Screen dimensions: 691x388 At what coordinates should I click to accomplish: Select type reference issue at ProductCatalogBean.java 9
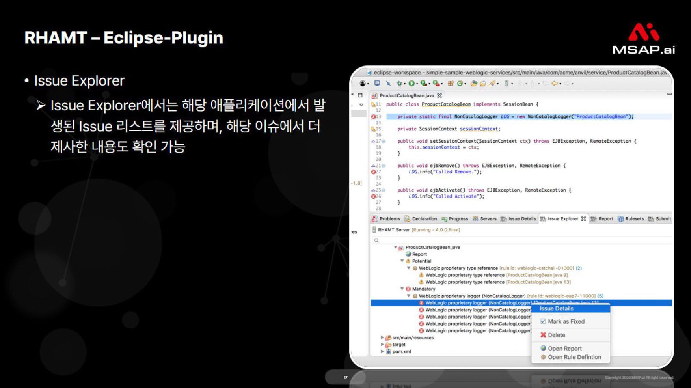[493, 275]
